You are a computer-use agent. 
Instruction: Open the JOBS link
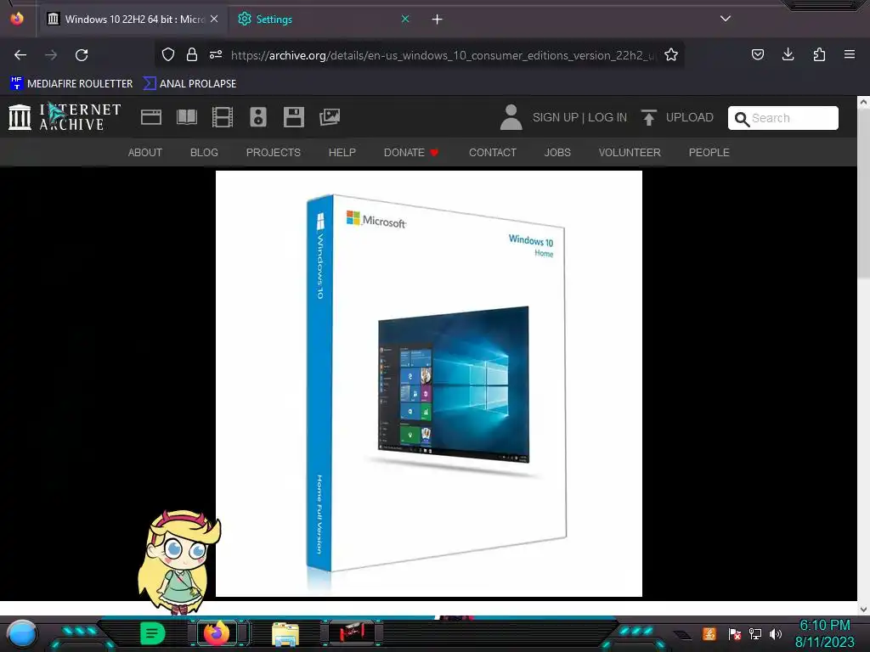(557, 153)
